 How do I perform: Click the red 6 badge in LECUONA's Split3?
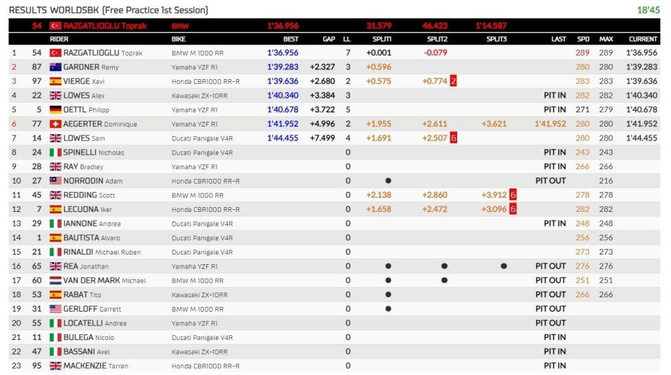(x=513, y=209)
